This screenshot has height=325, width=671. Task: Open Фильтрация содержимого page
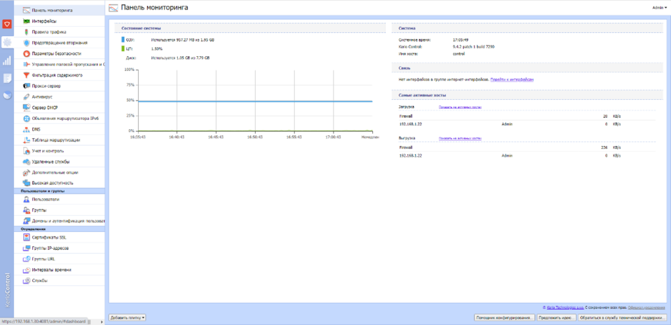pyautogui.click(x=56, y=75)
